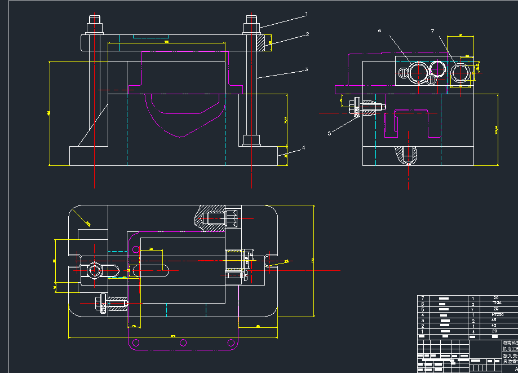Click the material cell in parts row 6
The height and width of the screenshot is (373, 518).
pyautogui.click(x=497, y=303)
